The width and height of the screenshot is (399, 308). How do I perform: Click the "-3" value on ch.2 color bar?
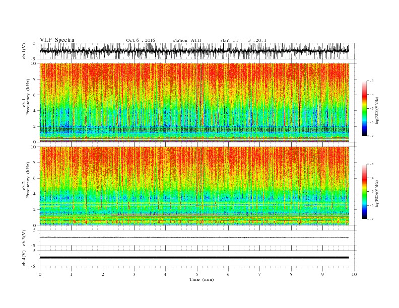(x=372, y=164)
